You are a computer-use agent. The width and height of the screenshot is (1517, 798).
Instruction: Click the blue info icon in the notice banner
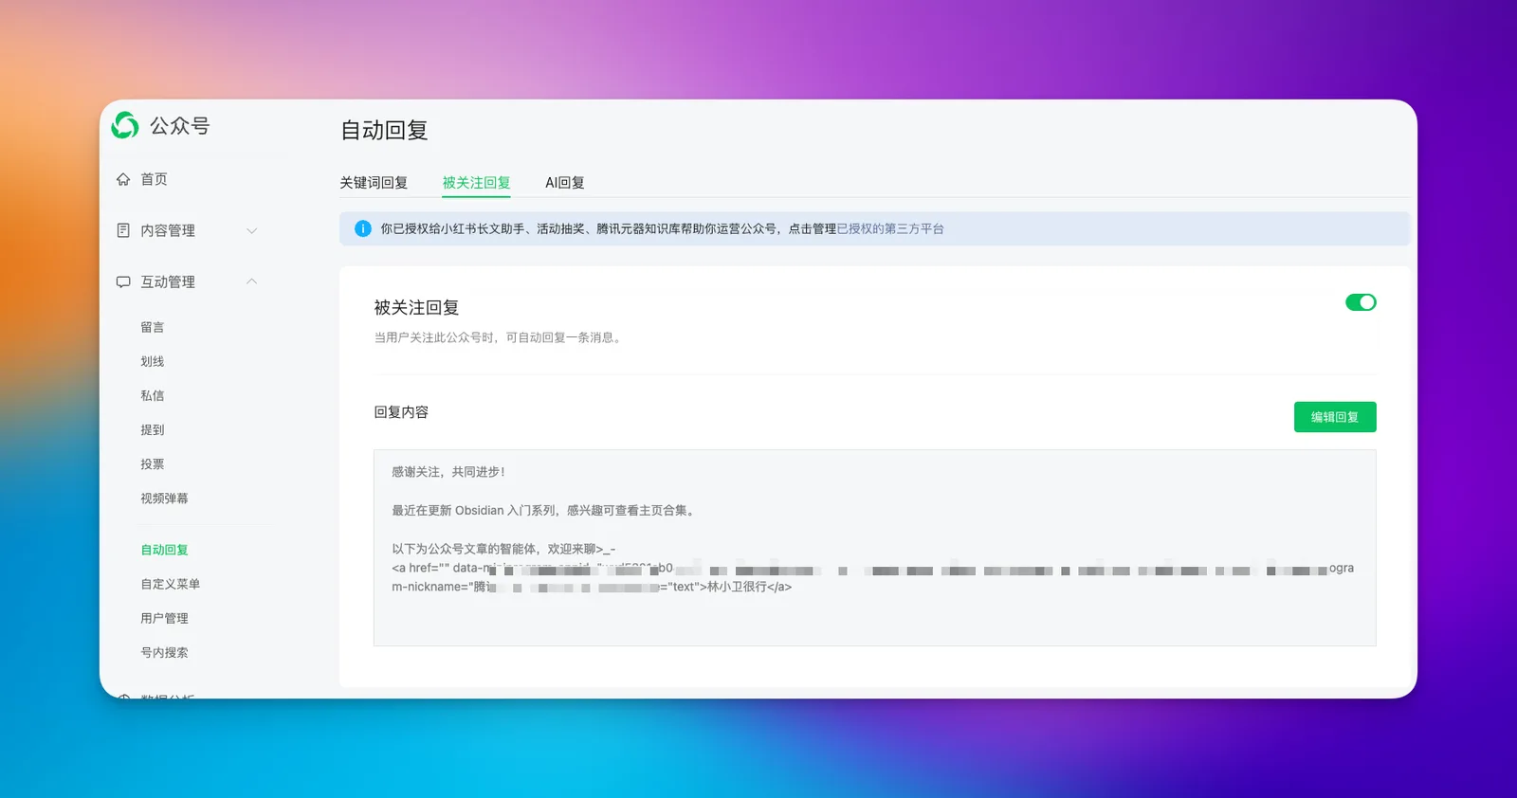362,228
